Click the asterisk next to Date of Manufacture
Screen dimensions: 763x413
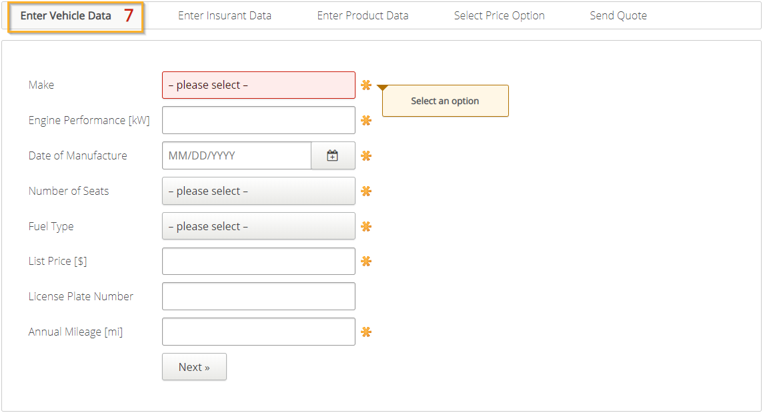(366, 156)
